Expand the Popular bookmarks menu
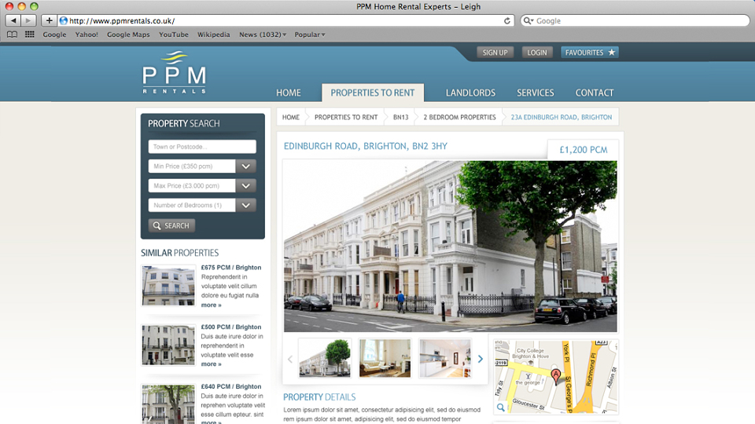This screenshot has height=424, width=755. 310,35
